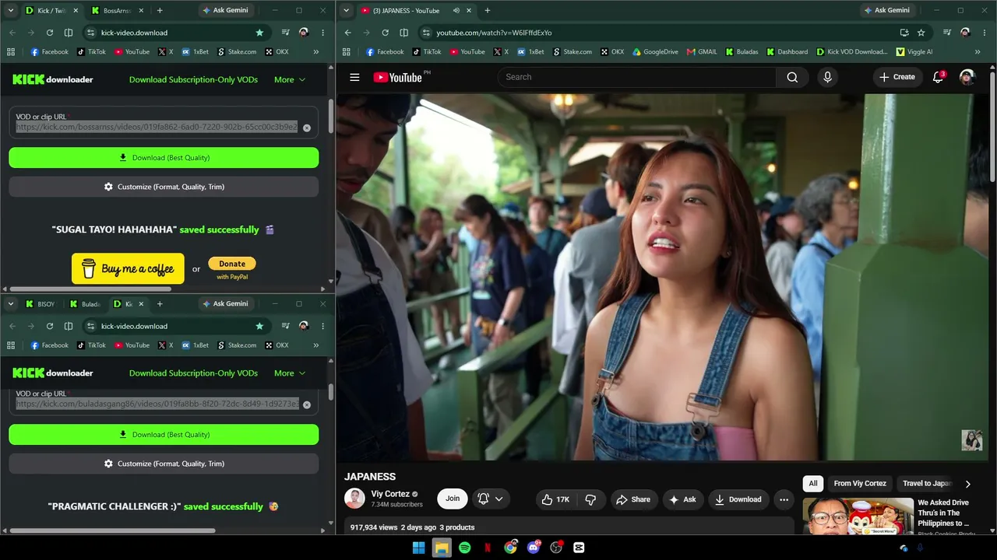
Task: Open the YouTube account avatar menu
Action: pyautogui.click(x=967, y=77)
